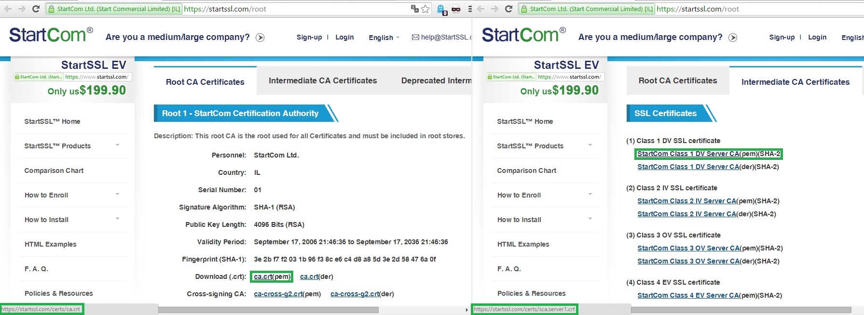Click Sign-up in the left window header
Screen dimensions: 864x315
[x=309, y=37]
